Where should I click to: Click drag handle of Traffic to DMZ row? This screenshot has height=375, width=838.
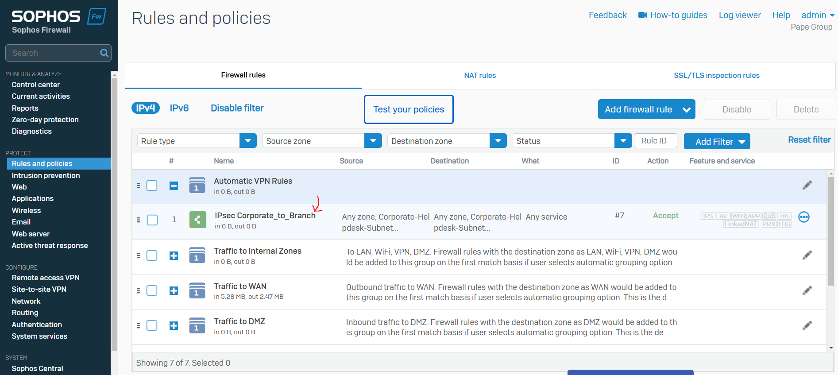(138, 325)
